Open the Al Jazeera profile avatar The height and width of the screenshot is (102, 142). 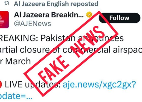click(x=4, y=20)
